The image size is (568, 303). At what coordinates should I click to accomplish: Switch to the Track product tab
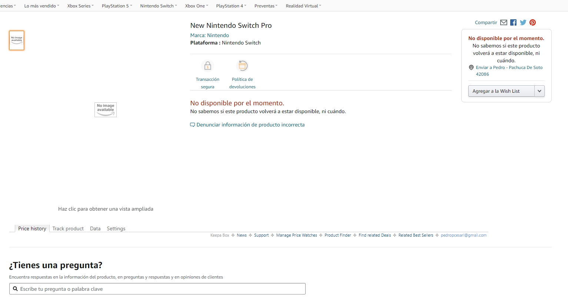(68, 228)
